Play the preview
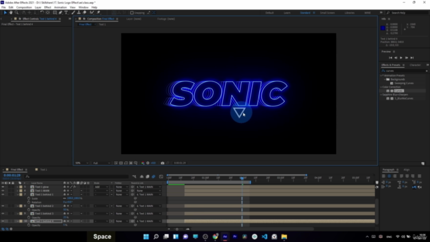 tap(401, 58)
